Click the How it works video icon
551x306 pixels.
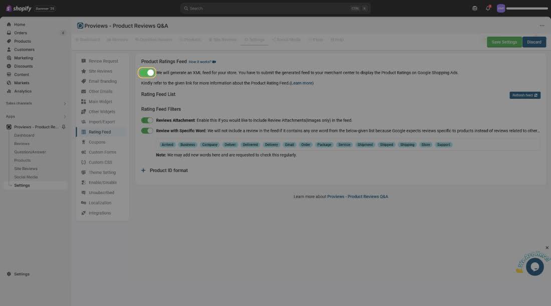[x=214, y=62]
